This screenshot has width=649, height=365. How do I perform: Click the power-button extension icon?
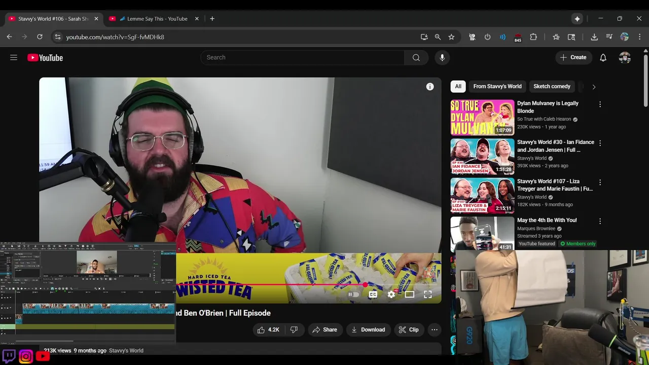click(487, 37)
